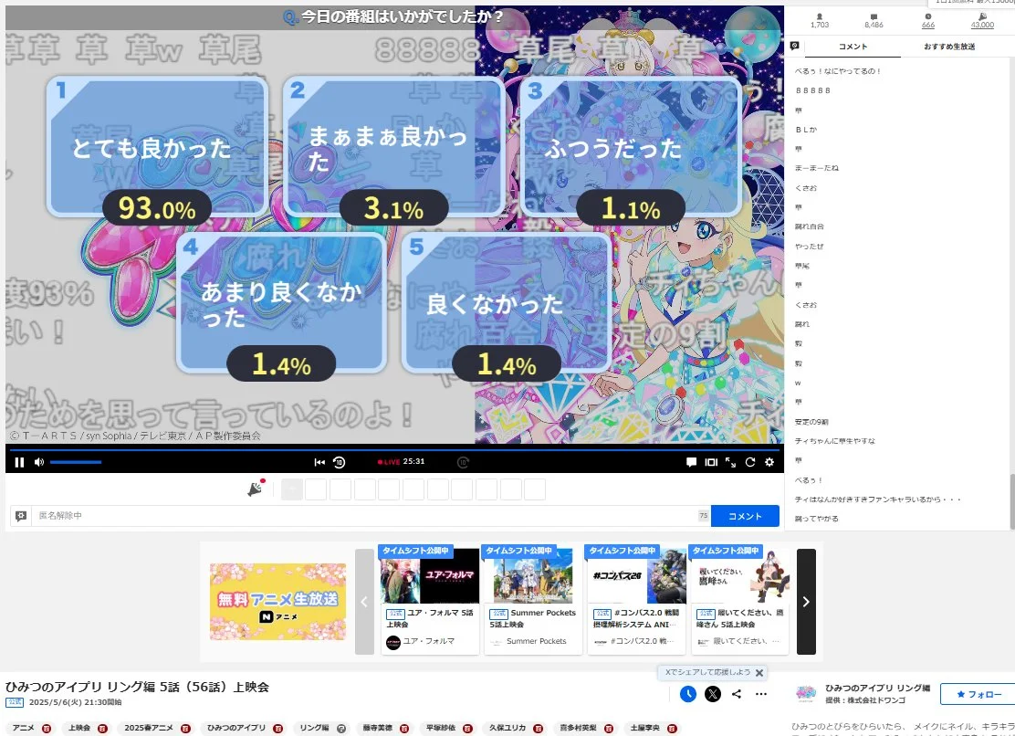1015x736 pixels.
Task: Click the comment list scrollbar
Action: pos(1011,501)
